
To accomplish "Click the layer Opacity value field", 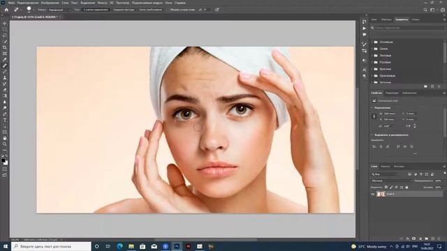I will [438, 181].
